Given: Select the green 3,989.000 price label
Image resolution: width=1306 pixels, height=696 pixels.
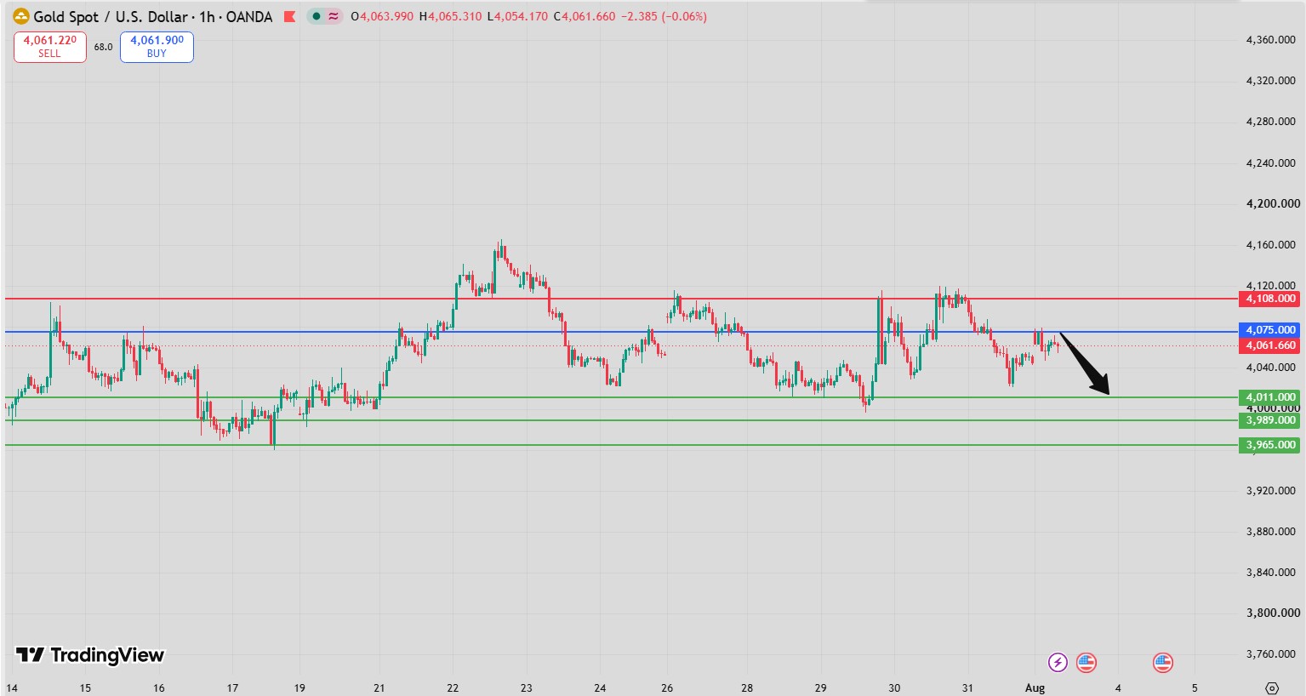Looking at the screenshot, I should coord(1270,420).
